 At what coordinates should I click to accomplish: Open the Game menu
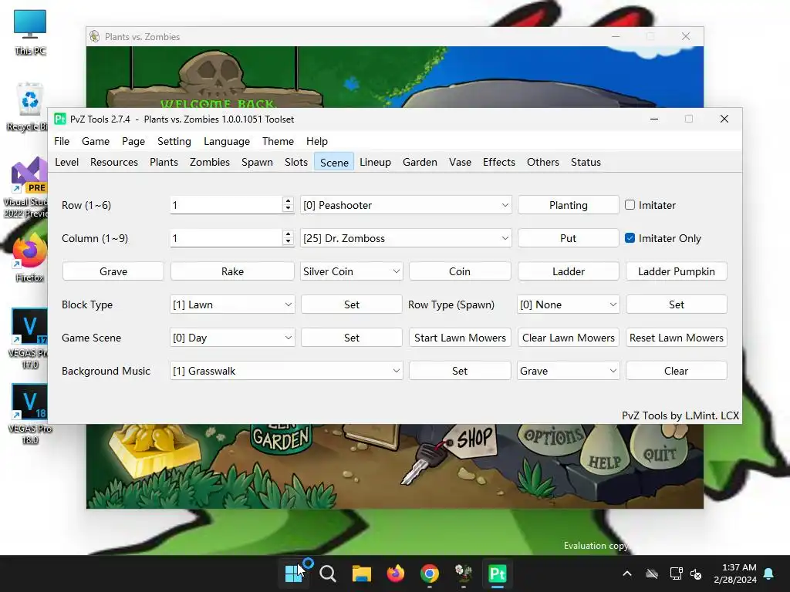point(96,142)
